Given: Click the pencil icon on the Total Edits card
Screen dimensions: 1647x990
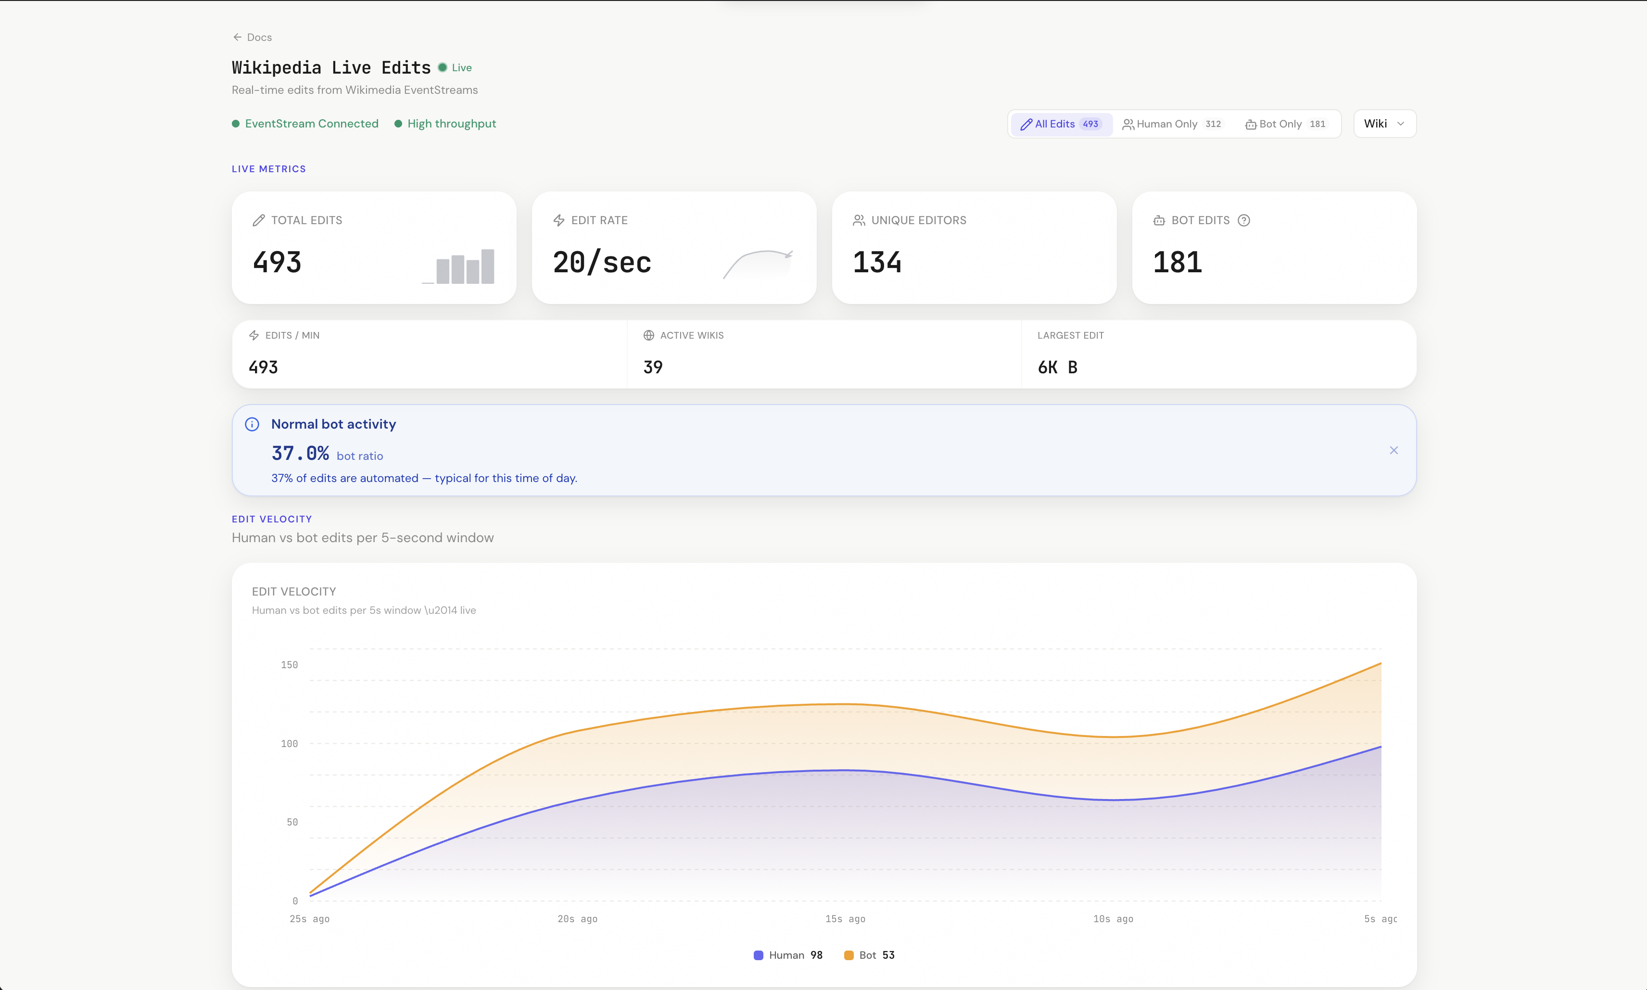Looking at the screenshot, I should coord(259,219).
